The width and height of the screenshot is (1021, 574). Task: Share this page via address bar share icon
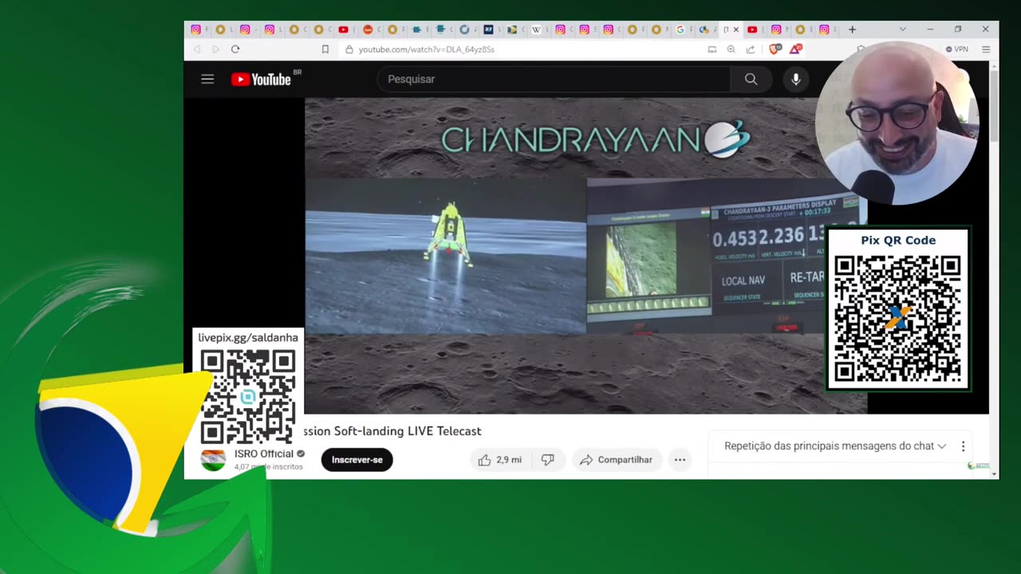751,49
